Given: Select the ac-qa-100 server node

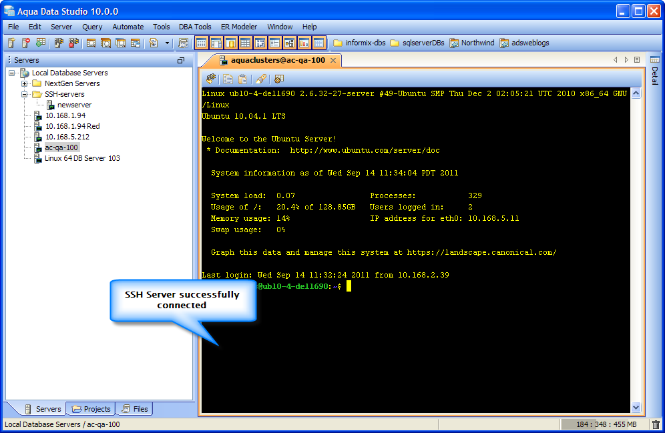Looking at the screenshot, I should click(56, 147).
